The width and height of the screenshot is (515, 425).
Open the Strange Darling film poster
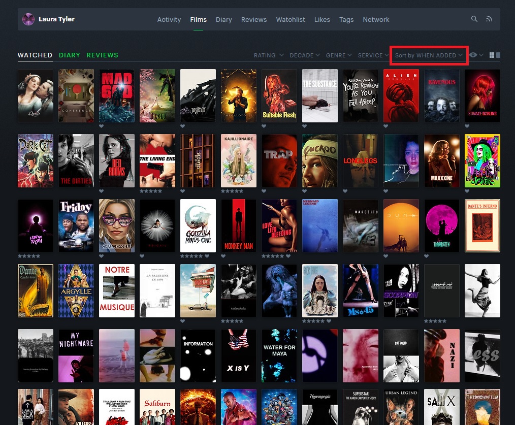click(482, 95)
